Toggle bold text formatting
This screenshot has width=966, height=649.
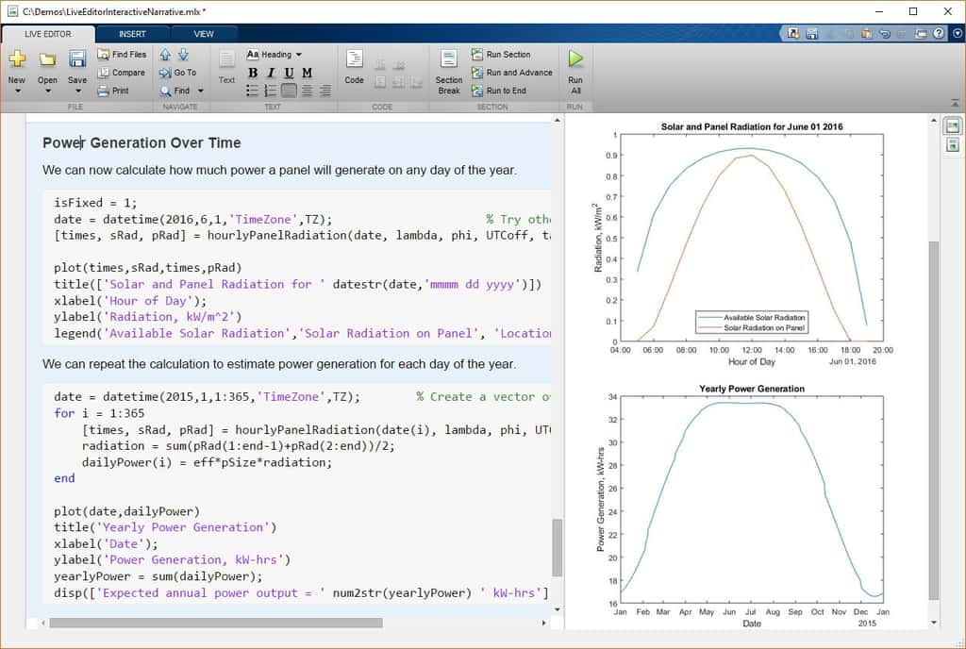coord(252,72)
